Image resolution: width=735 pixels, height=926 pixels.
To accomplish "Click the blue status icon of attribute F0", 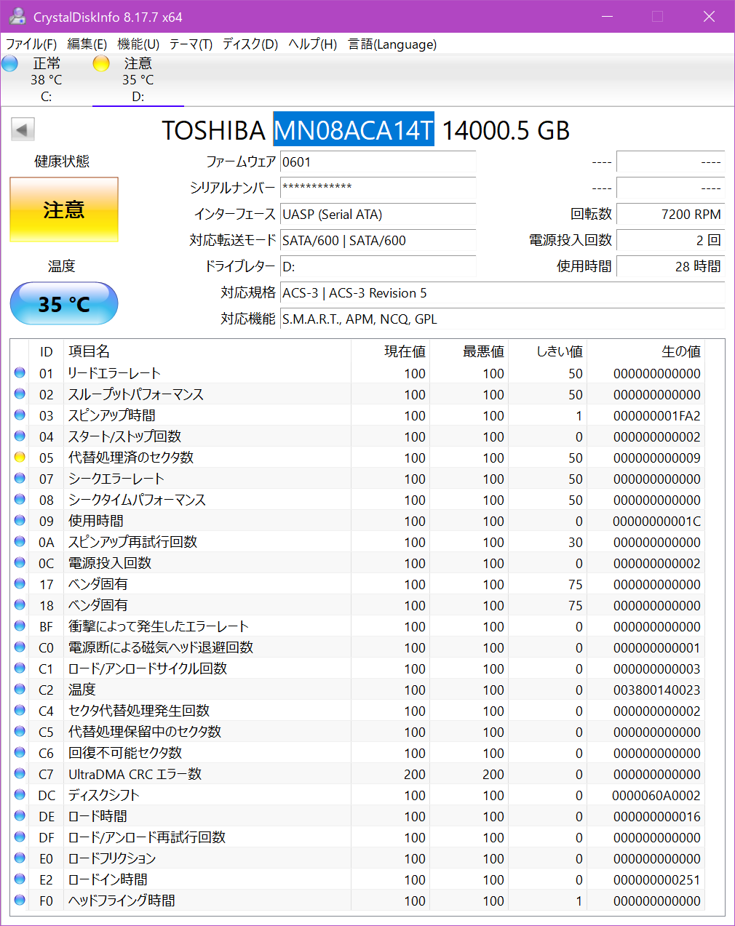I will tap(20, 901).
